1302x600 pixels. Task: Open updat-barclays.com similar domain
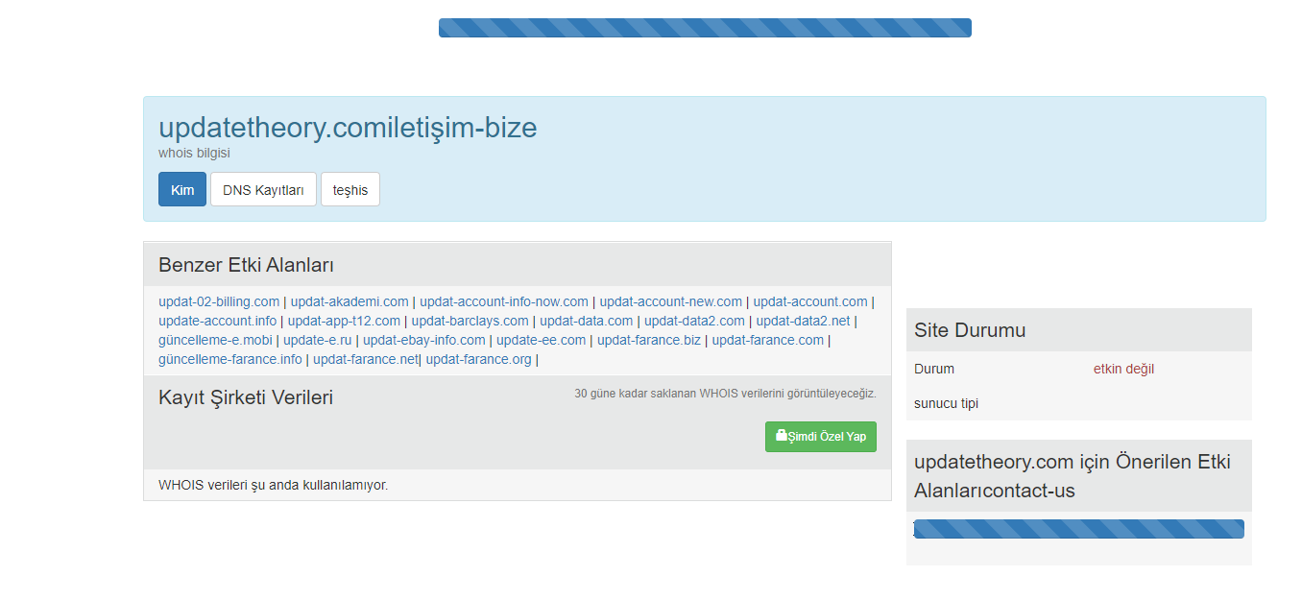click(x=470, y=321)
